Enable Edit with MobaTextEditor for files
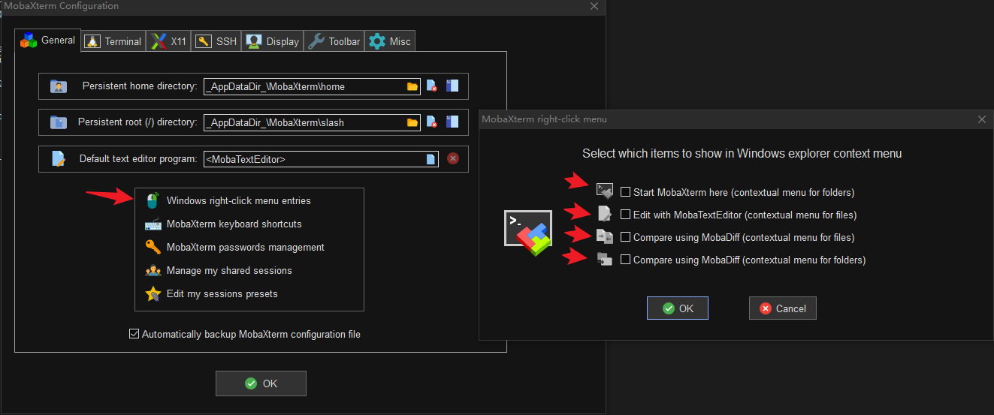Viewport: 994px width, 415px height. [x=626, y=215]
